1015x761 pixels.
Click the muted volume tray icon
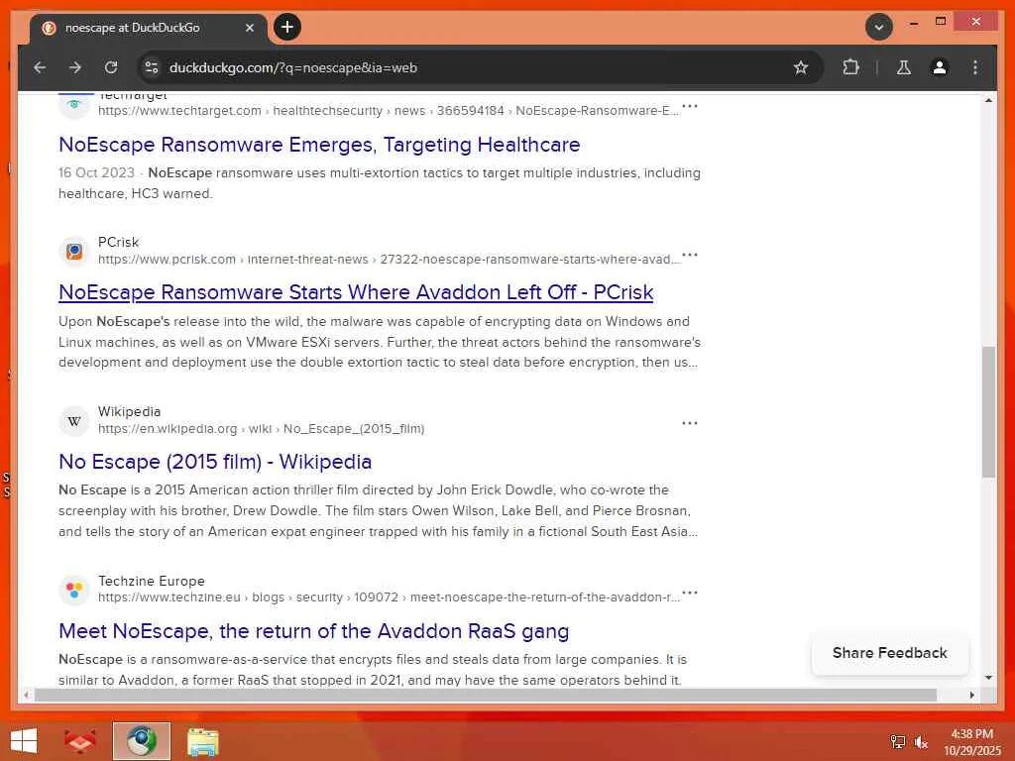[x=921, y=742]
